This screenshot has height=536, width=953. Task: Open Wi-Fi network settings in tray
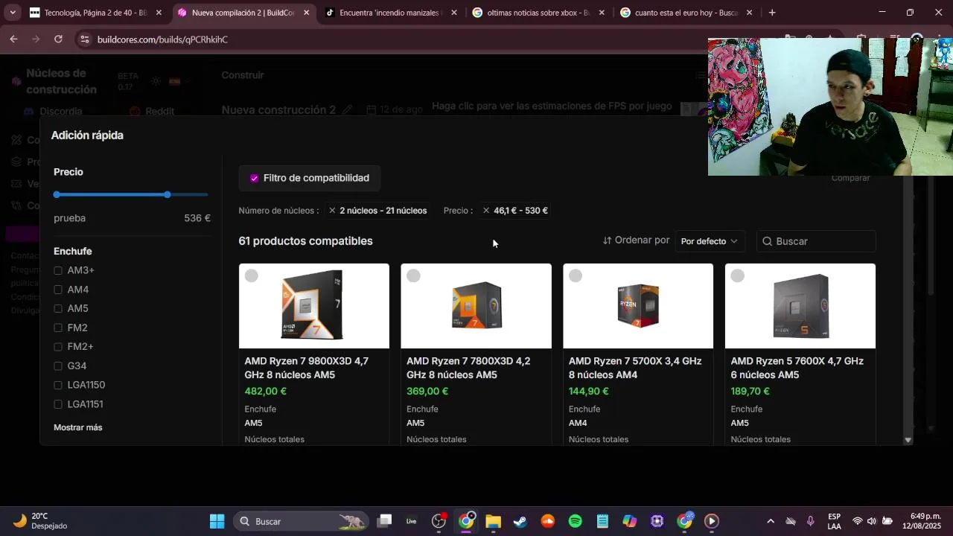(x=857, y=521)
